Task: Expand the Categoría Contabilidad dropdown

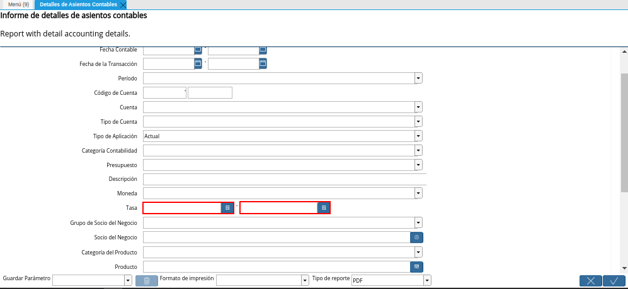Action: tap(418, 150)
